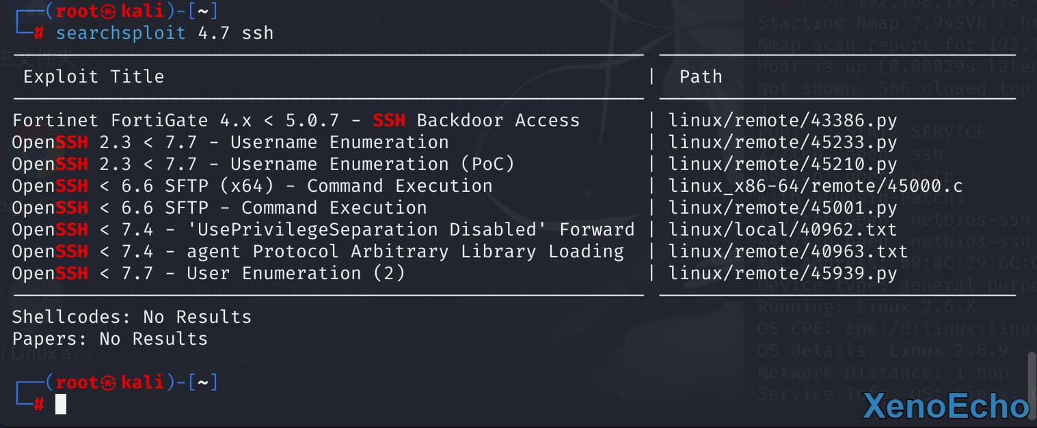Click the agent Protocol Arbitrary Library Loading title
This screenshot has height=428, width=1037.
click(318, 252)
